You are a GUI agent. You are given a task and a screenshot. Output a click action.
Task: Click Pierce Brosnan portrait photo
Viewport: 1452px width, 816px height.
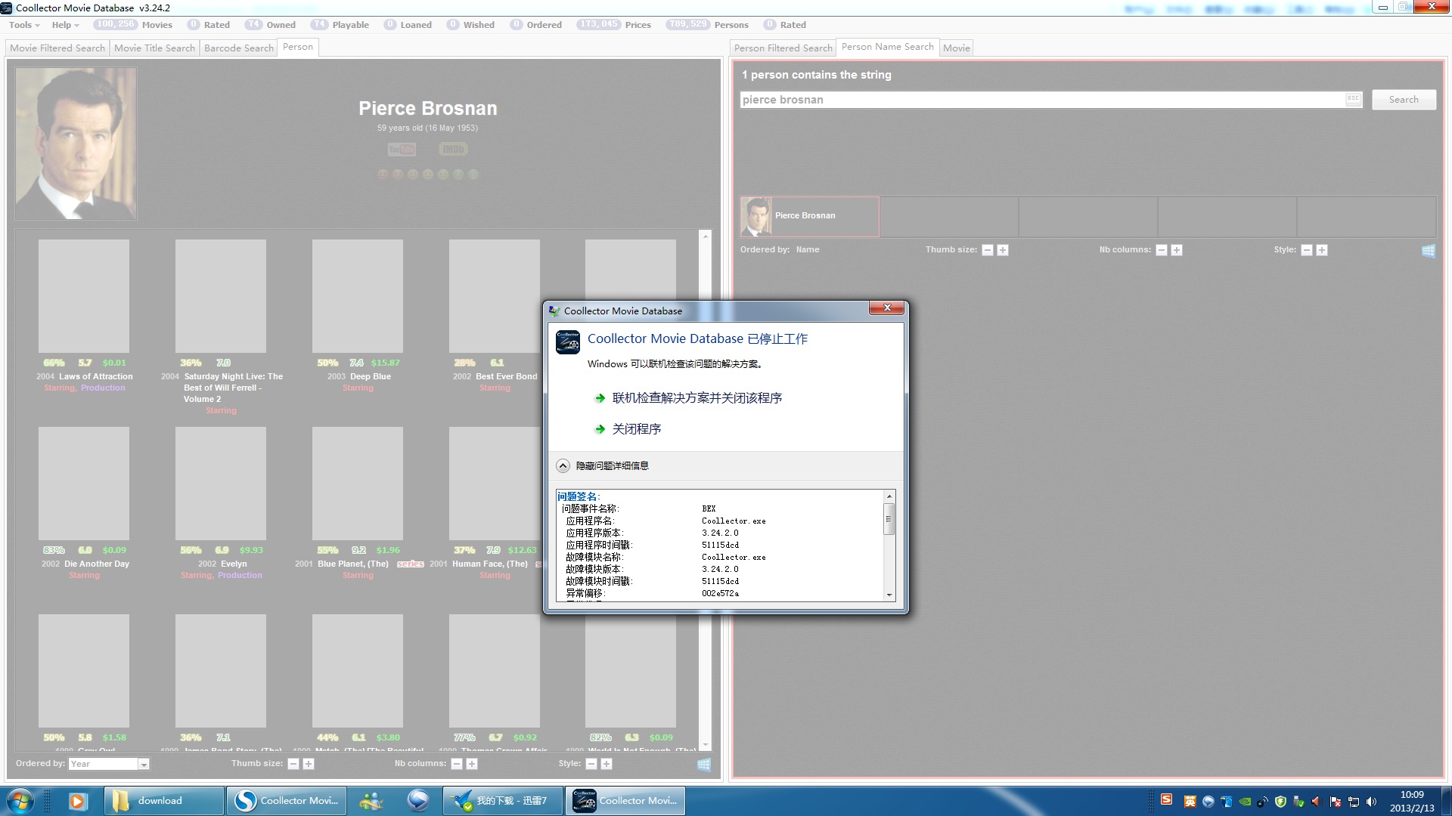pos(76,144)
